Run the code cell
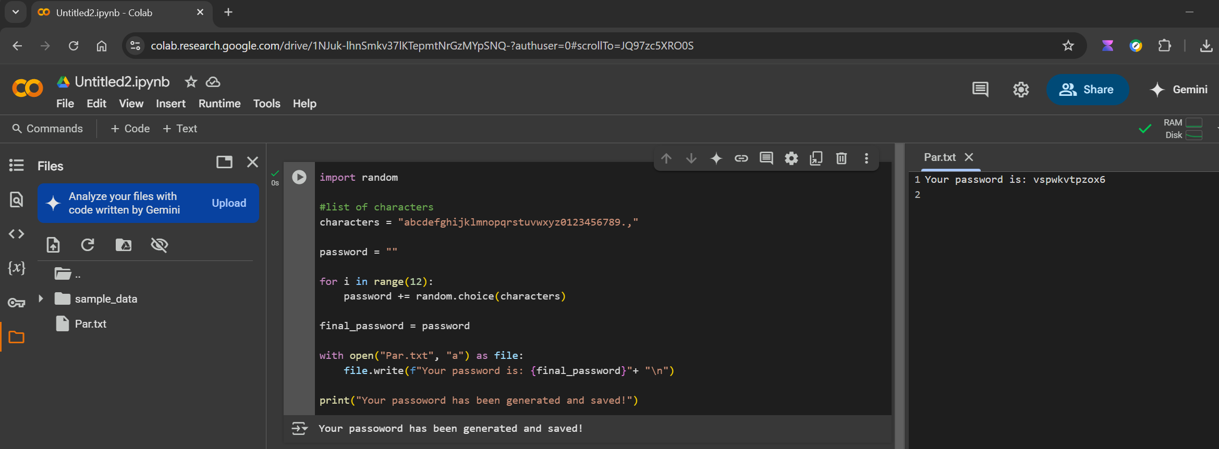 coord(299,177)
